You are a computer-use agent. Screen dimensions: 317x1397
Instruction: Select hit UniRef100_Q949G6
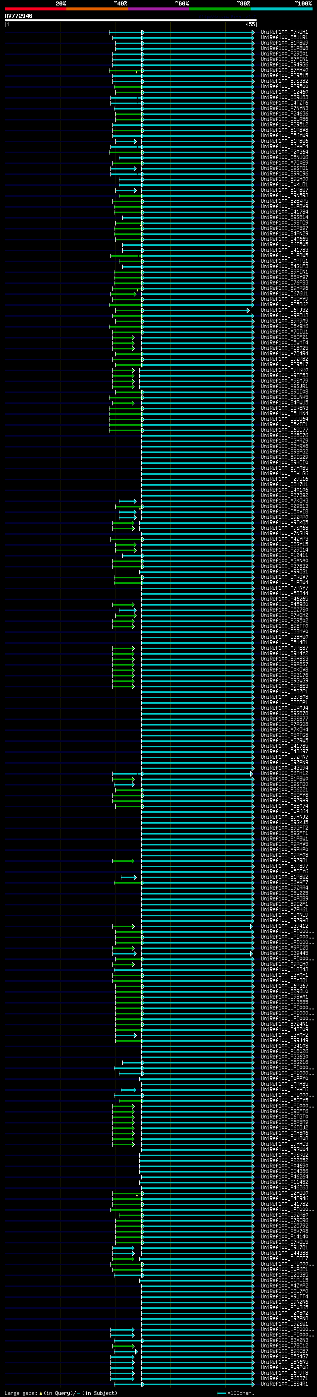284,64
